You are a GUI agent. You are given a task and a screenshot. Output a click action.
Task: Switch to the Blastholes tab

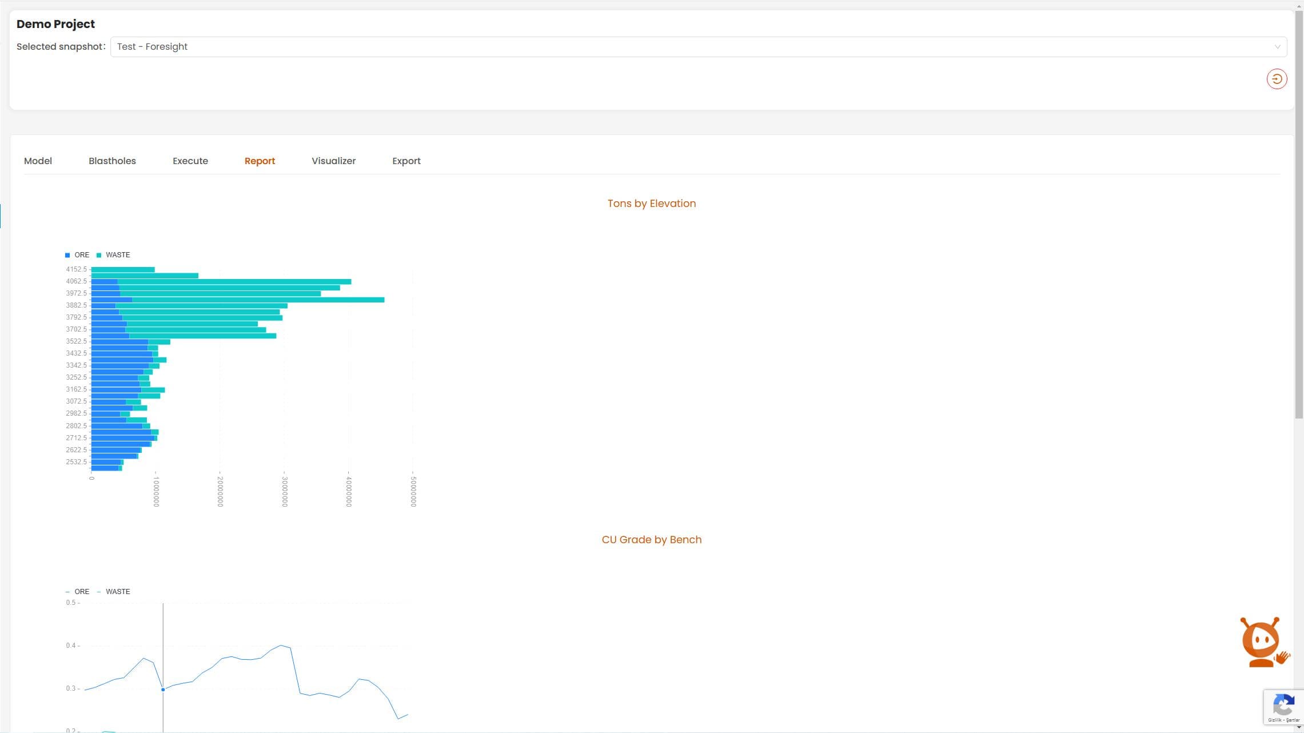tap(112, 161)
